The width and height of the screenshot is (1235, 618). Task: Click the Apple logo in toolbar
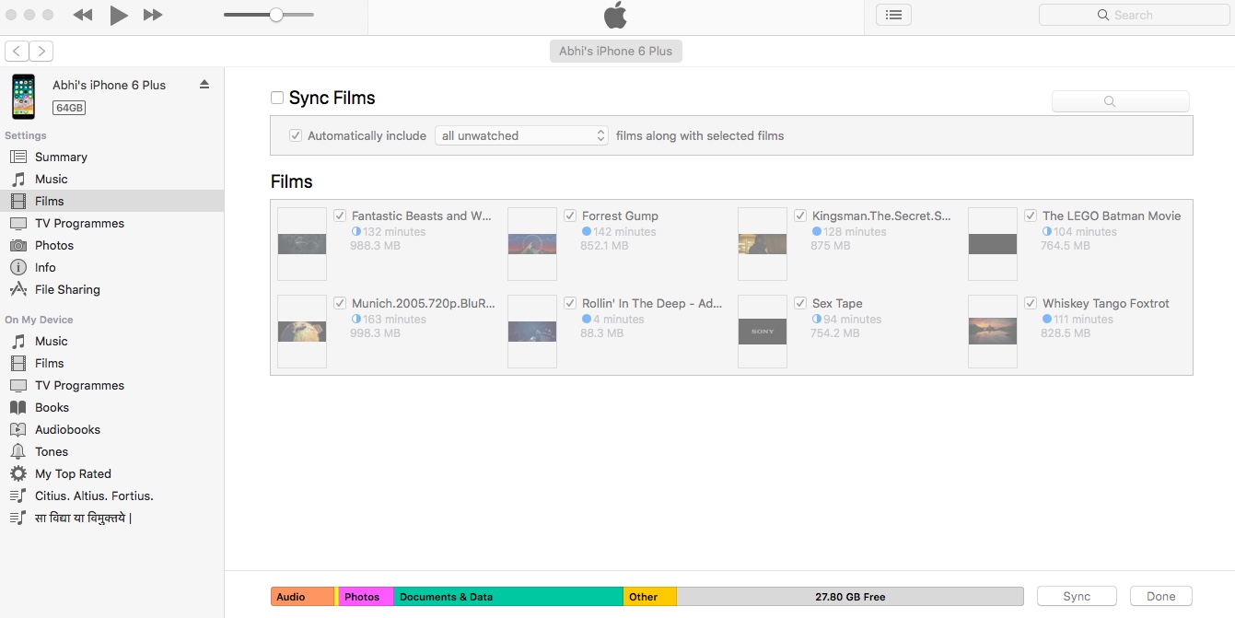(x=615, y=15)
